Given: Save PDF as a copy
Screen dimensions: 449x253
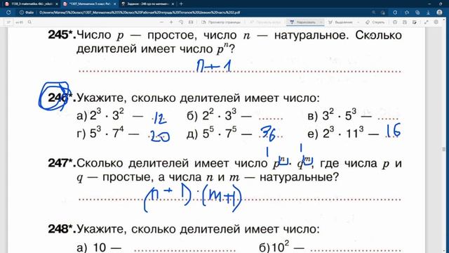Looking at the screenshot, I should (x=415, y=22).
